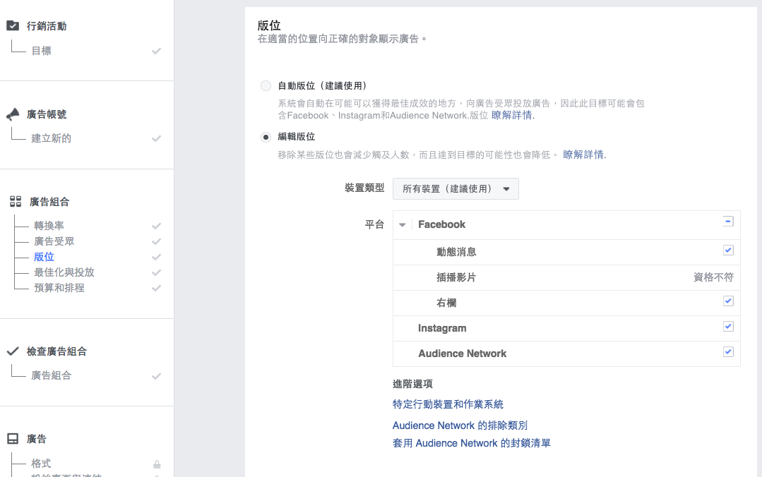Screen dimensions: 762x477
Task: Open 套用 Audience Network 的封鎖清單
Action: point(471,443)
